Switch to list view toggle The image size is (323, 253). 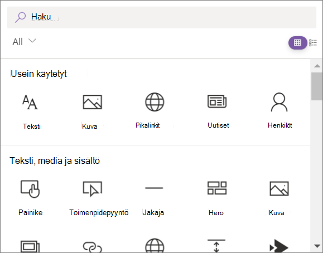(313, 43)
